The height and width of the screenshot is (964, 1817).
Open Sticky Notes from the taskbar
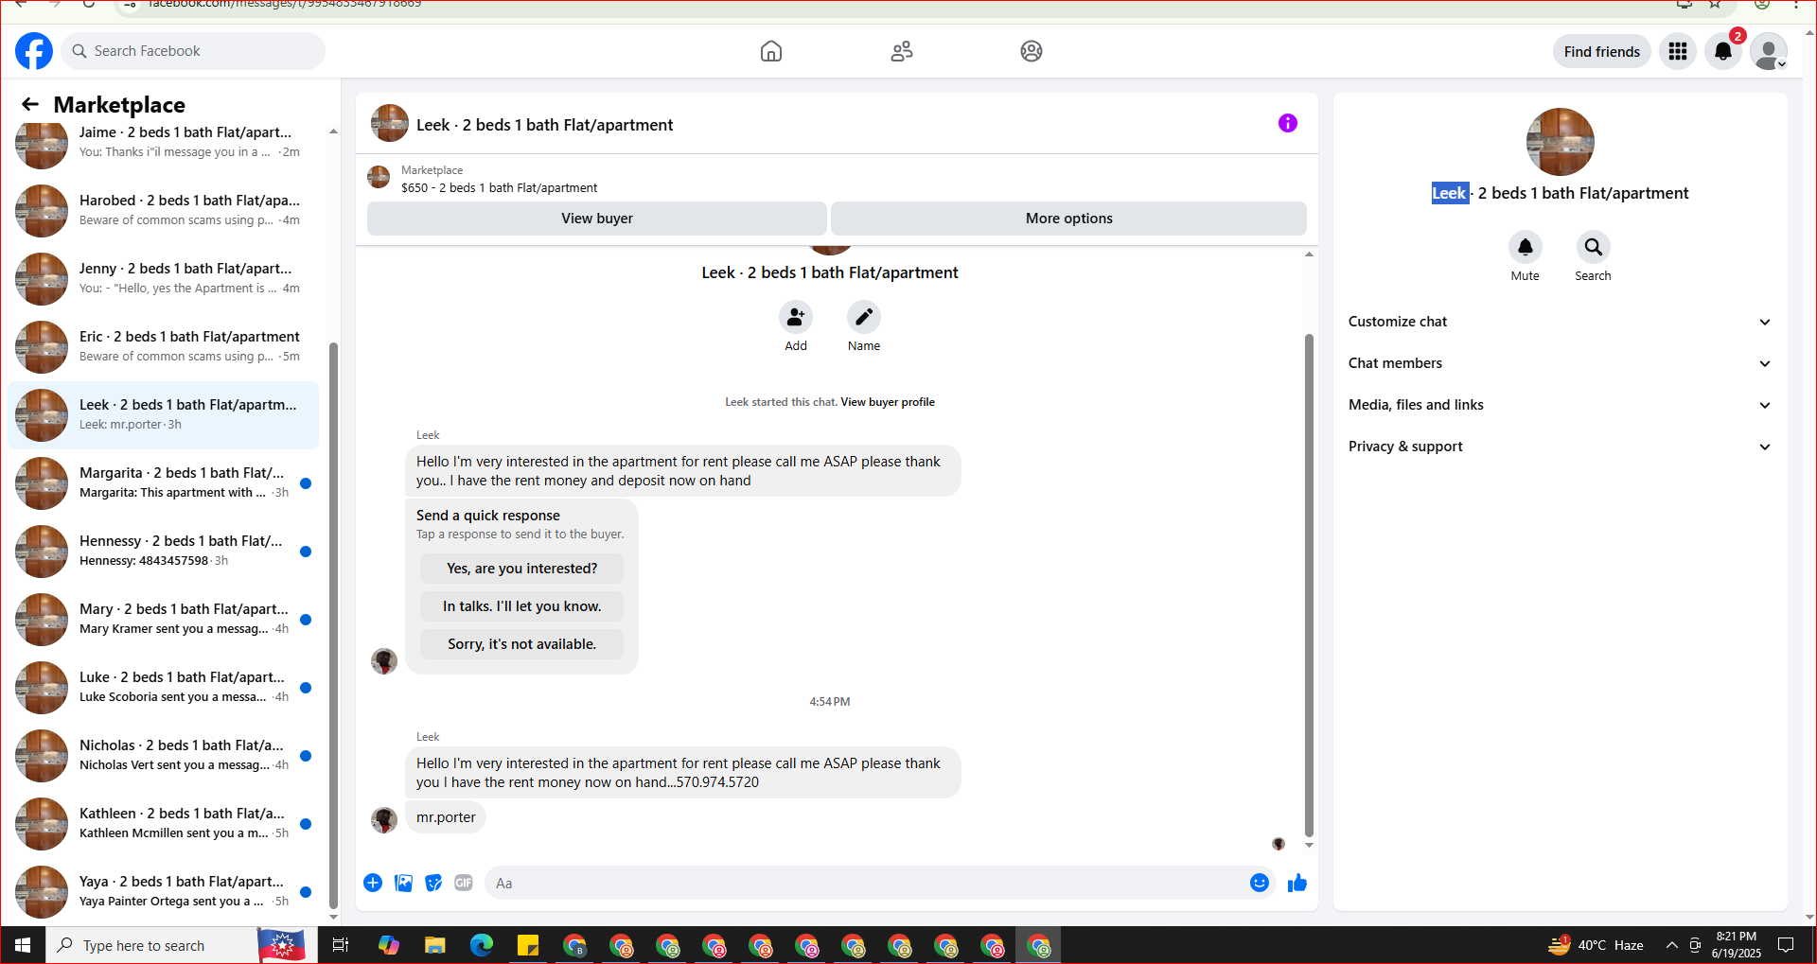(x=528, y=945)
